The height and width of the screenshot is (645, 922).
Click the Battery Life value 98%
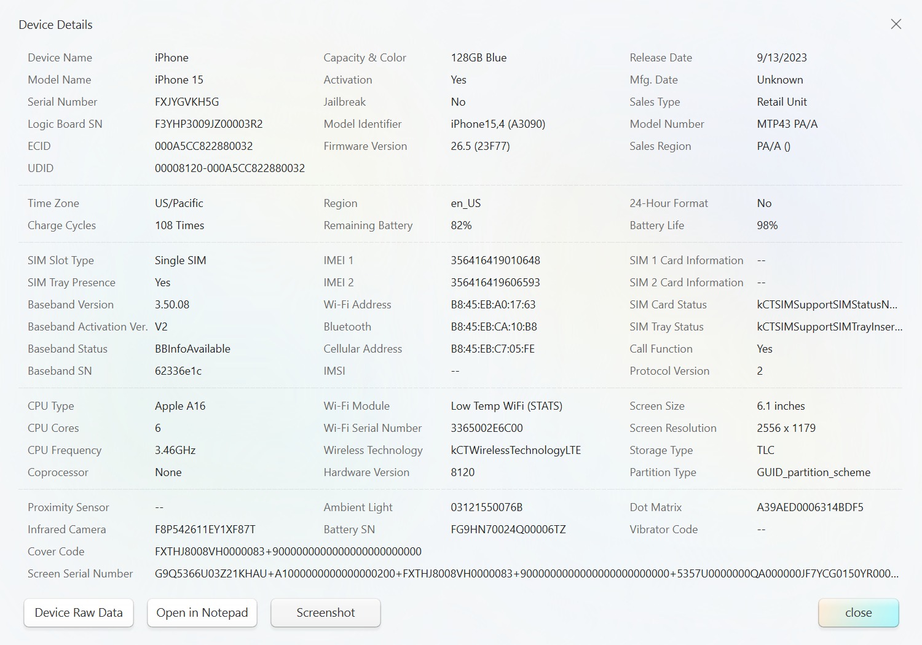(767, 225)
